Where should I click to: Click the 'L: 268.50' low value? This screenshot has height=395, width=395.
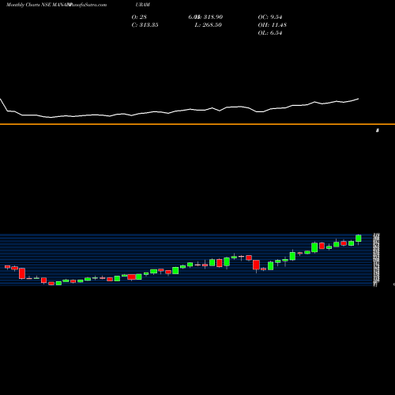[208, 25]
